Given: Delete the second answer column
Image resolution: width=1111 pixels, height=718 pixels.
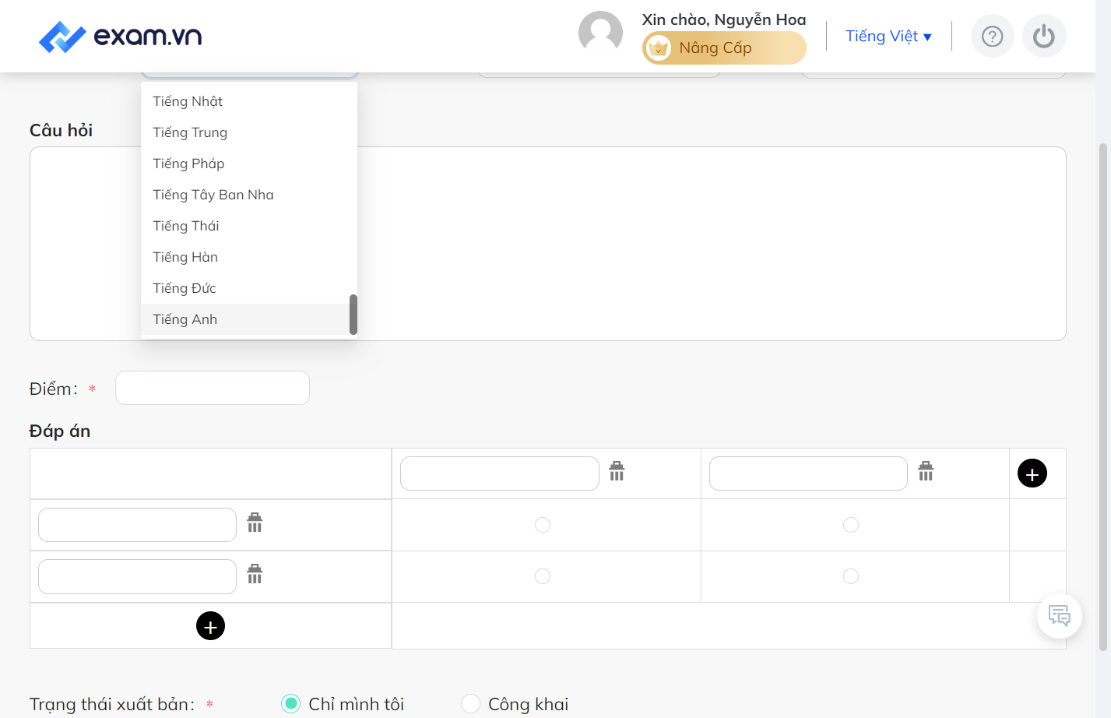Looking at the screenshot, I should coord(926,471).
